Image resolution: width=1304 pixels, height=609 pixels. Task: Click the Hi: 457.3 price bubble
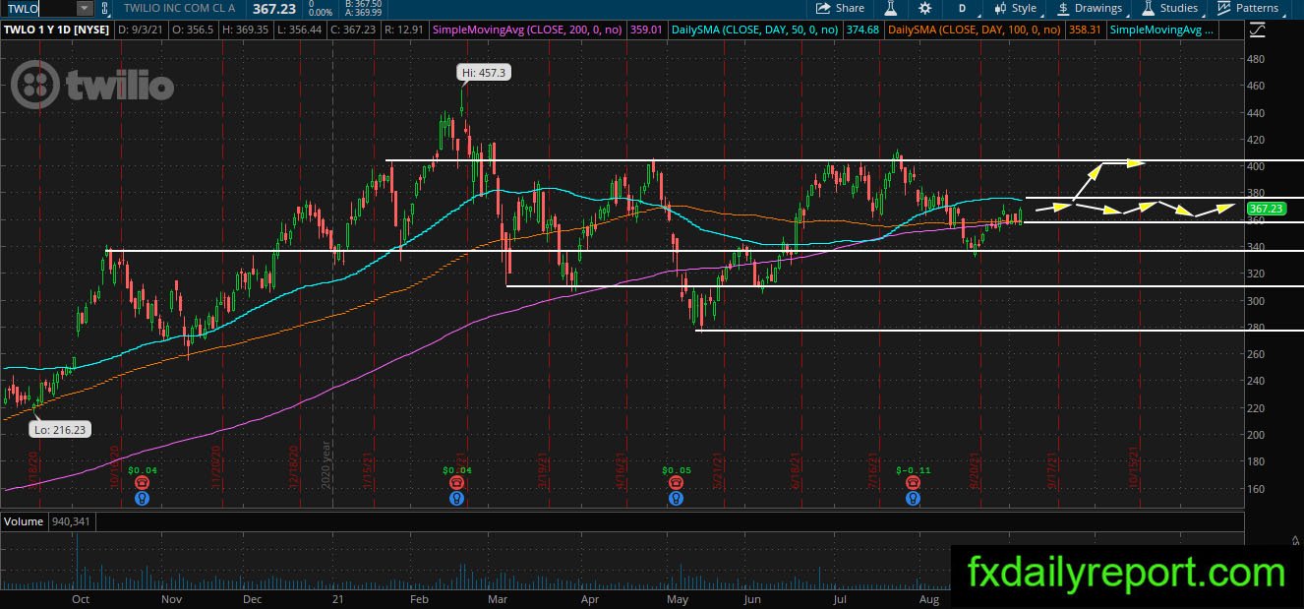(x=485, y=73)
